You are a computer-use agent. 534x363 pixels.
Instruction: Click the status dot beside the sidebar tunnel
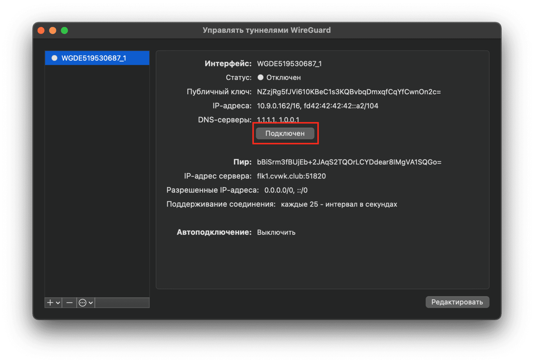pyautogui.click(x=54, y=58)
